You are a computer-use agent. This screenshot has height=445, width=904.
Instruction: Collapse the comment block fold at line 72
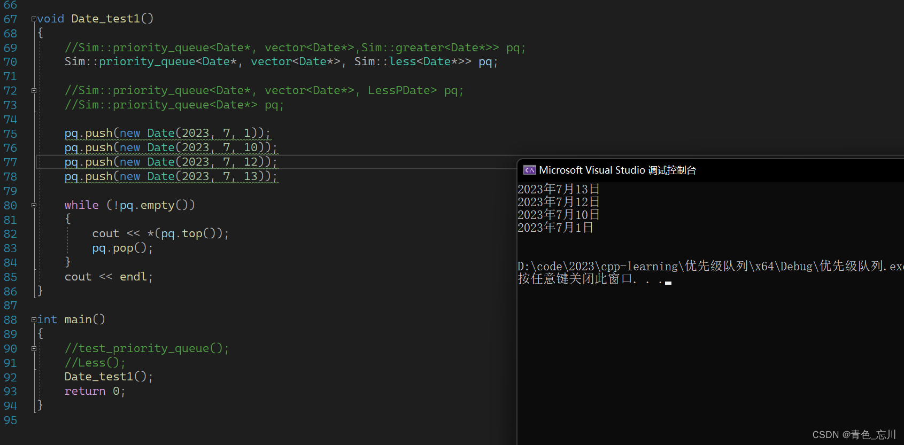[34, 91]
